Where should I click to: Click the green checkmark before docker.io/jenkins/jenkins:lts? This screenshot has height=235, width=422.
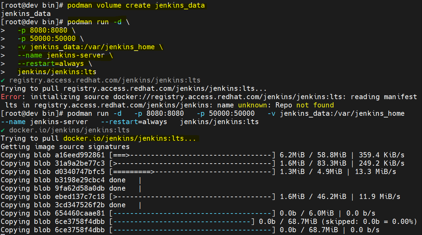(x=3, y=130)
